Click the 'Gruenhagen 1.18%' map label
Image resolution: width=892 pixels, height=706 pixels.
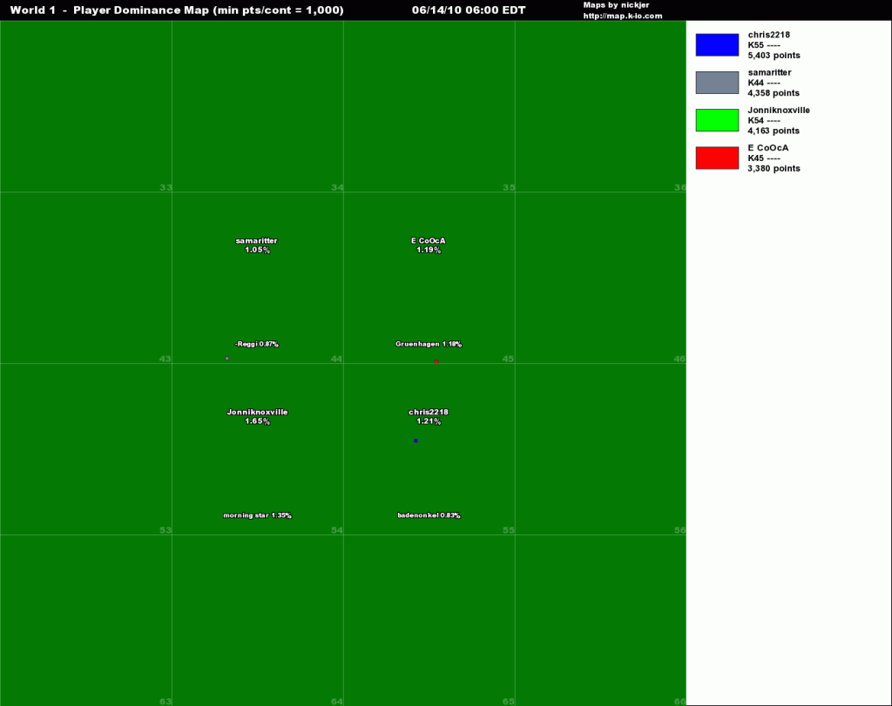point(429,344)
